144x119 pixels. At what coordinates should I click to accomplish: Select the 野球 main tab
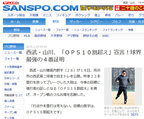[56, 22]
